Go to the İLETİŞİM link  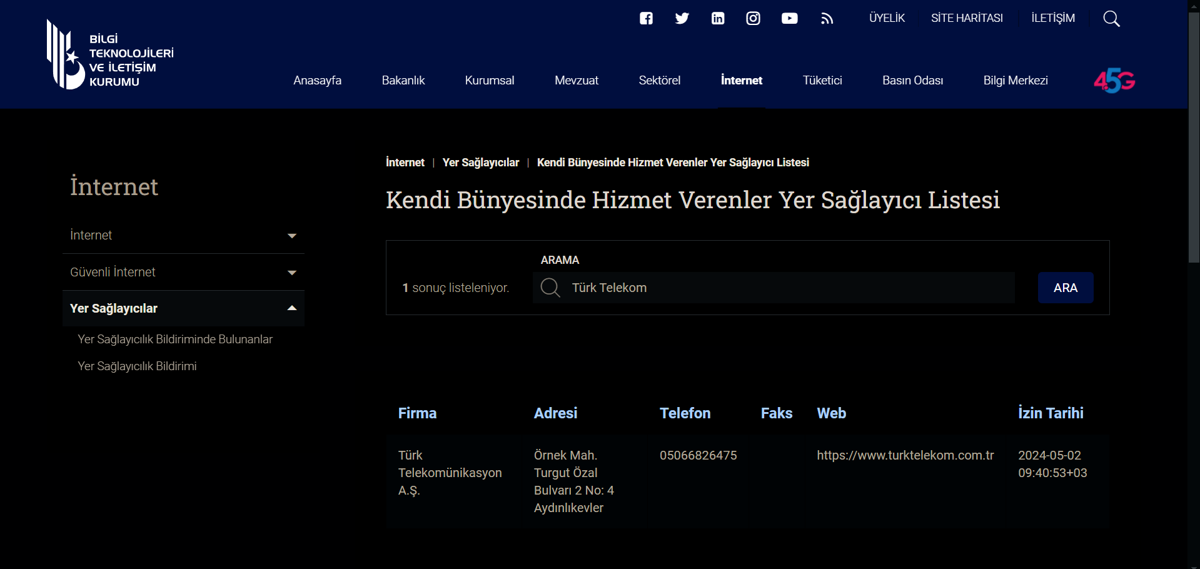1053,18
